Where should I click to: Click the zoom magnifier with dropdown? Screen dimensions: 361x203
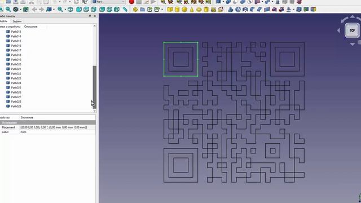pyautogui.click(x=60, y=10)
